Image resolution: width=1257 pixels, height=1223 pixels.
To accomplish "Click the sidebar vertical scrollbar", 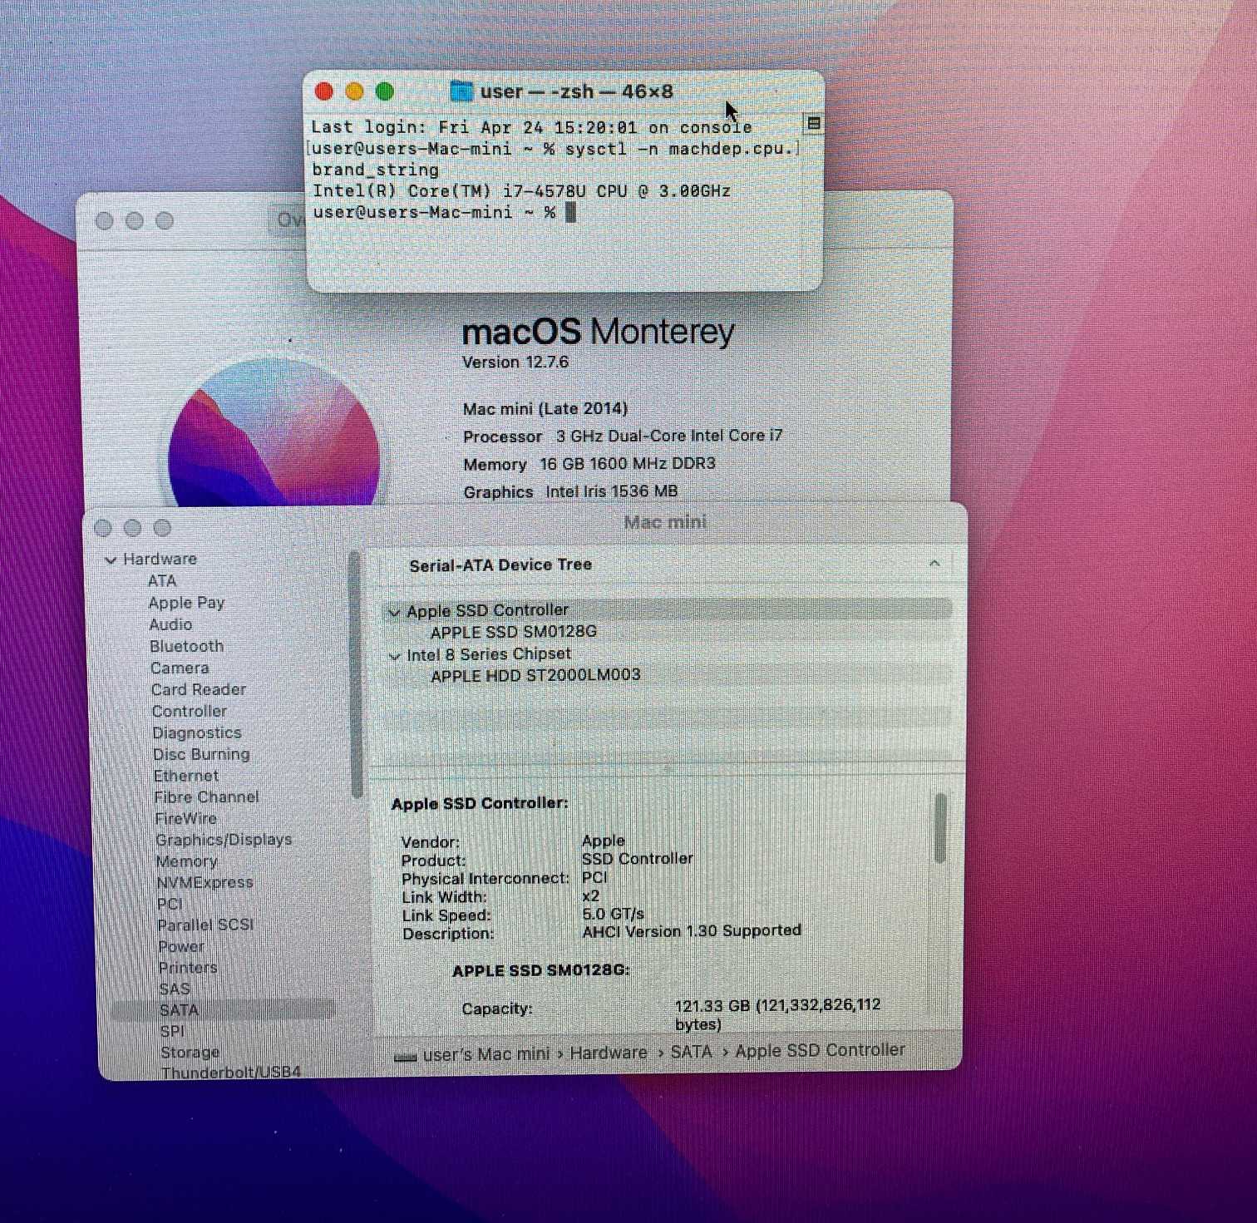I will tap(357, 673).
